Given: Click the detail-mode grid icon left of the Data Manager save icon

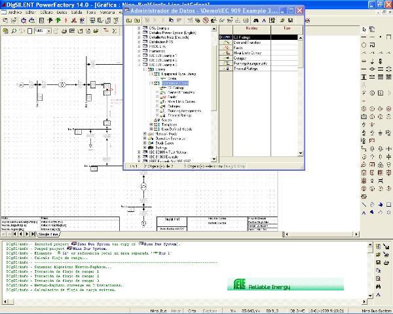Looking at the screenshot, I should [272, 20].
